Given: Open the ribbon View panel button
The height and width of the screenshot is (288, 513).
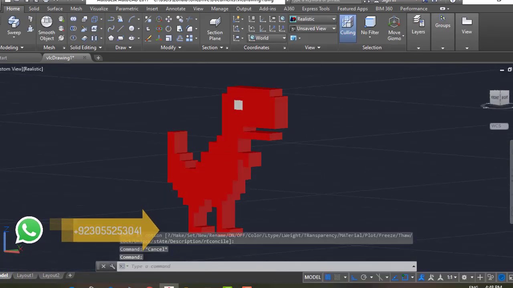Looking at the screenshot, I should [x=467, y=25].
